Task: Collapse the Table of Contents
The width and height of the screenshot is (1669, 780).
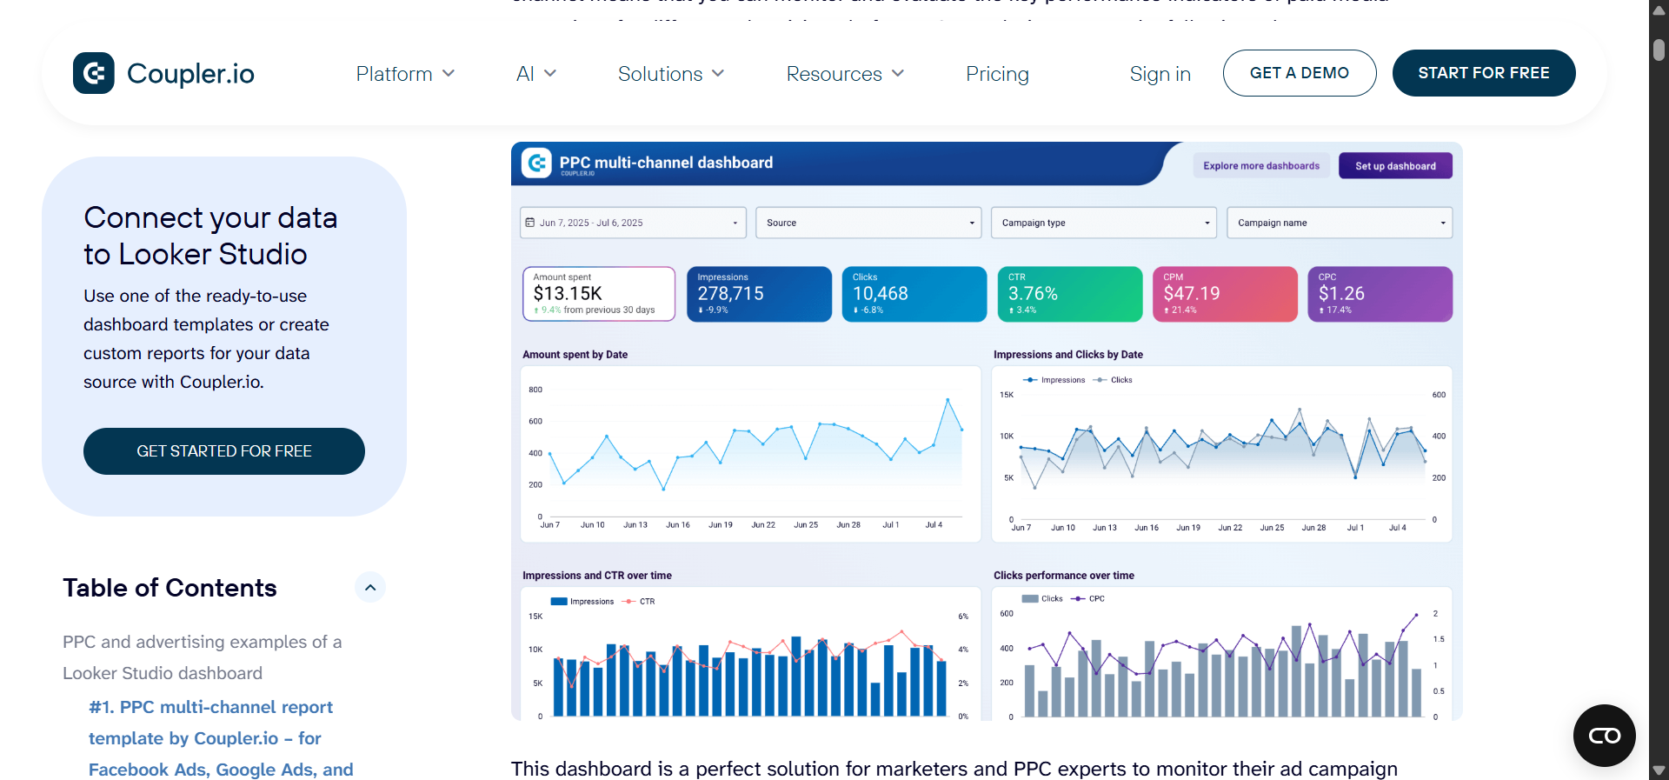Action: (370, 588)
